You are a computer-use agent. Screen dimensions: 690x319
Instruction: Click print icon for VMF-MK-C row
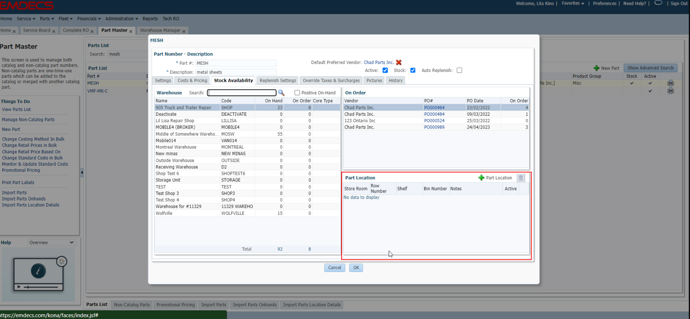[x=670, y=91]
